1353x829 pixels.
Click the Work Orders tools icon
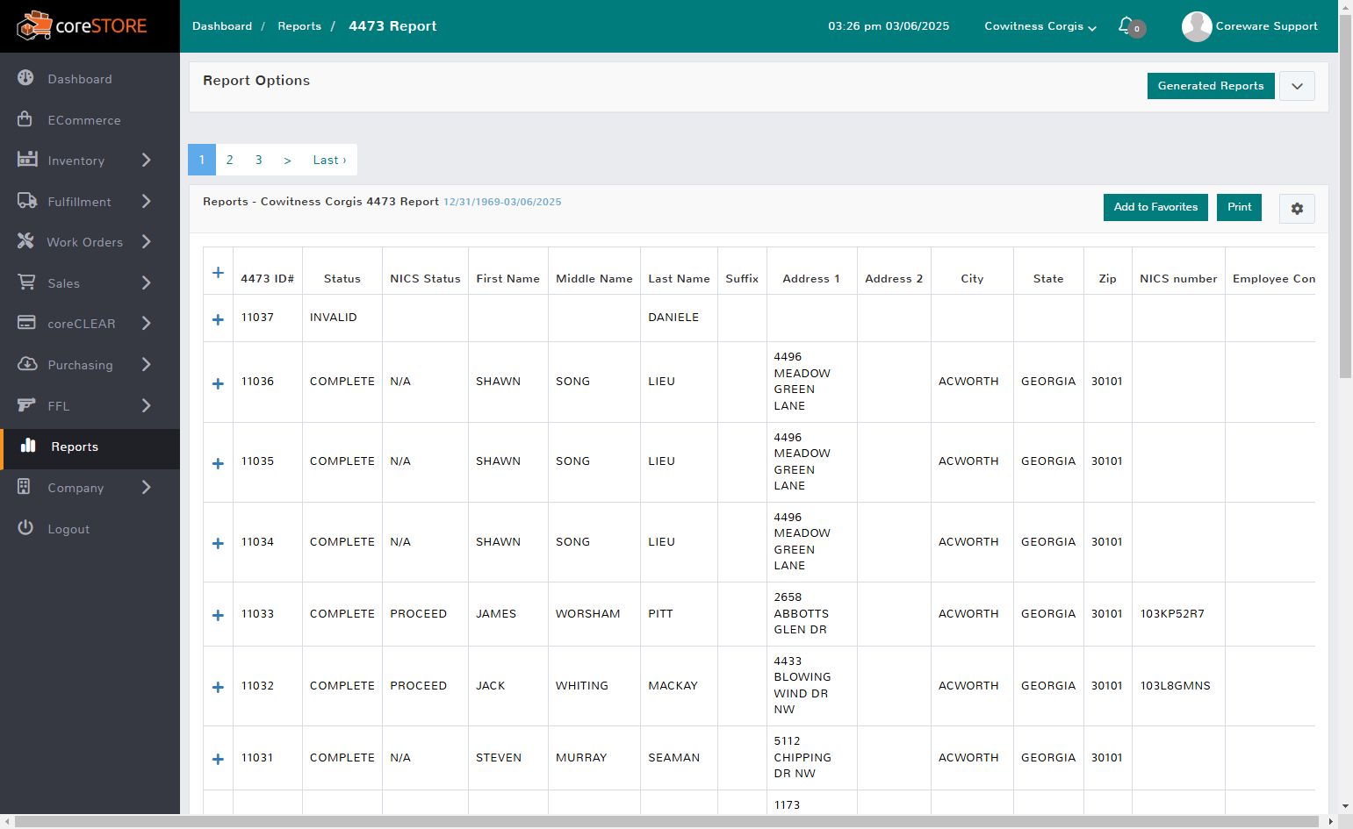click(25, 240)
